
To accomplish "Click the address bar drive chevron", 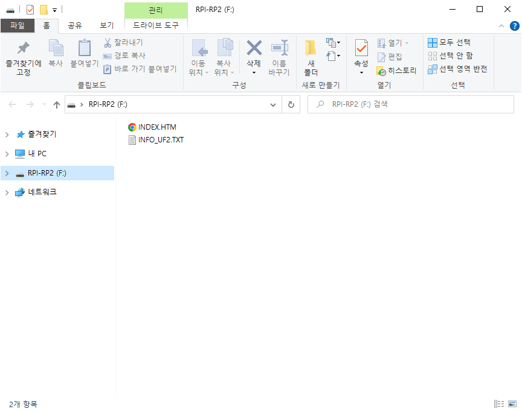I will pyautogui.click(x=82, y=105).
